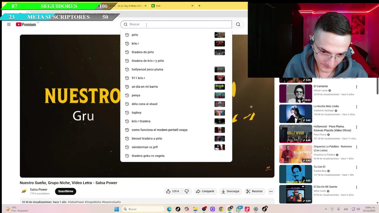Click the Descargar download button
The height and width of the screenshot is (213, 379).
point(230,191)
